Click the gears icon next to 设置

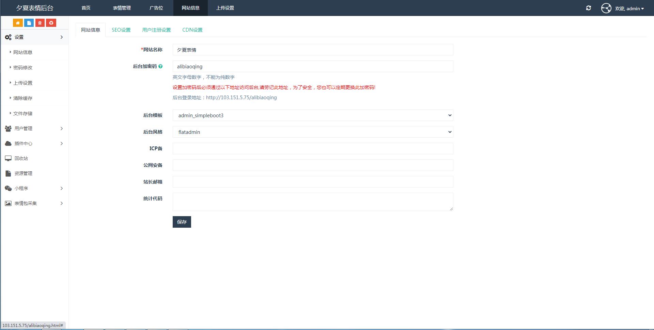(x=8, y=37)
